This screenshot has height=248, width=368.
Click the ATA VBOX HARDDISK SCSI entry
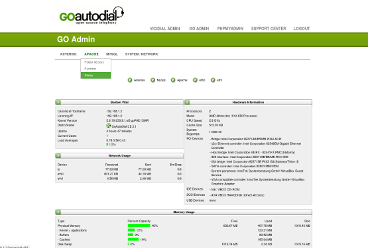tap(237, 195)
